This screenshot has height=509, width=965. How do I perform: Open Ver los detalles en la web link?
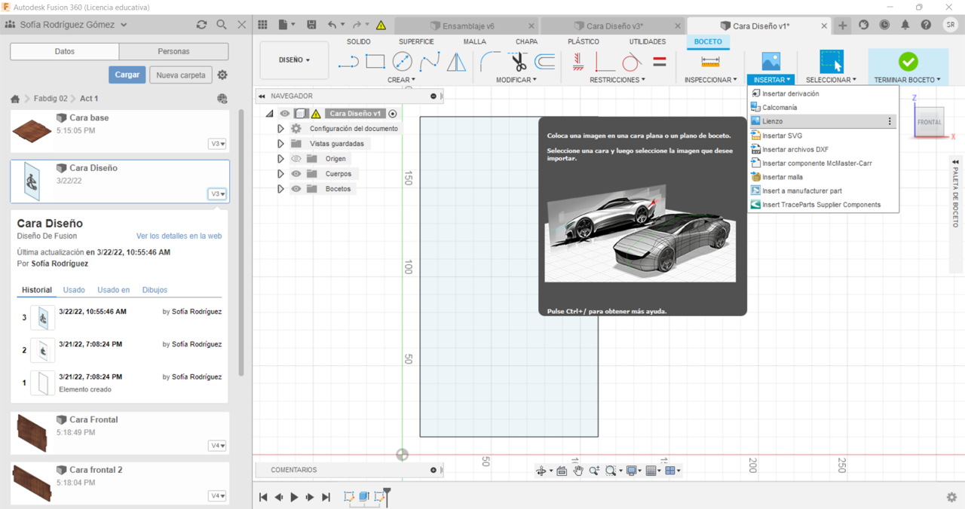click(179, 236)
